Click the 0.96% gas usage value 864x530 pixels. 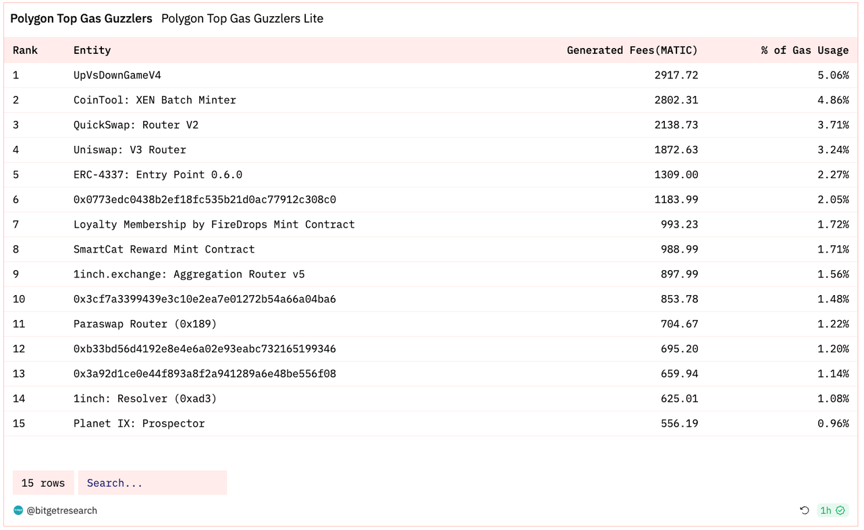coord(833,424)
